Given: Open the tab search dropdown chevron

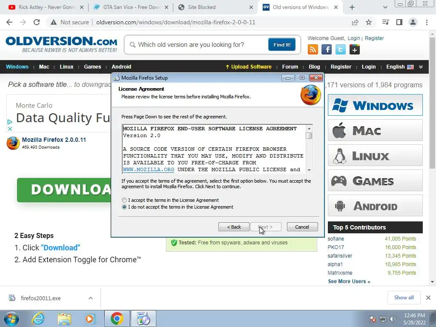Looking at the screenshot, I should coord(385,7).
